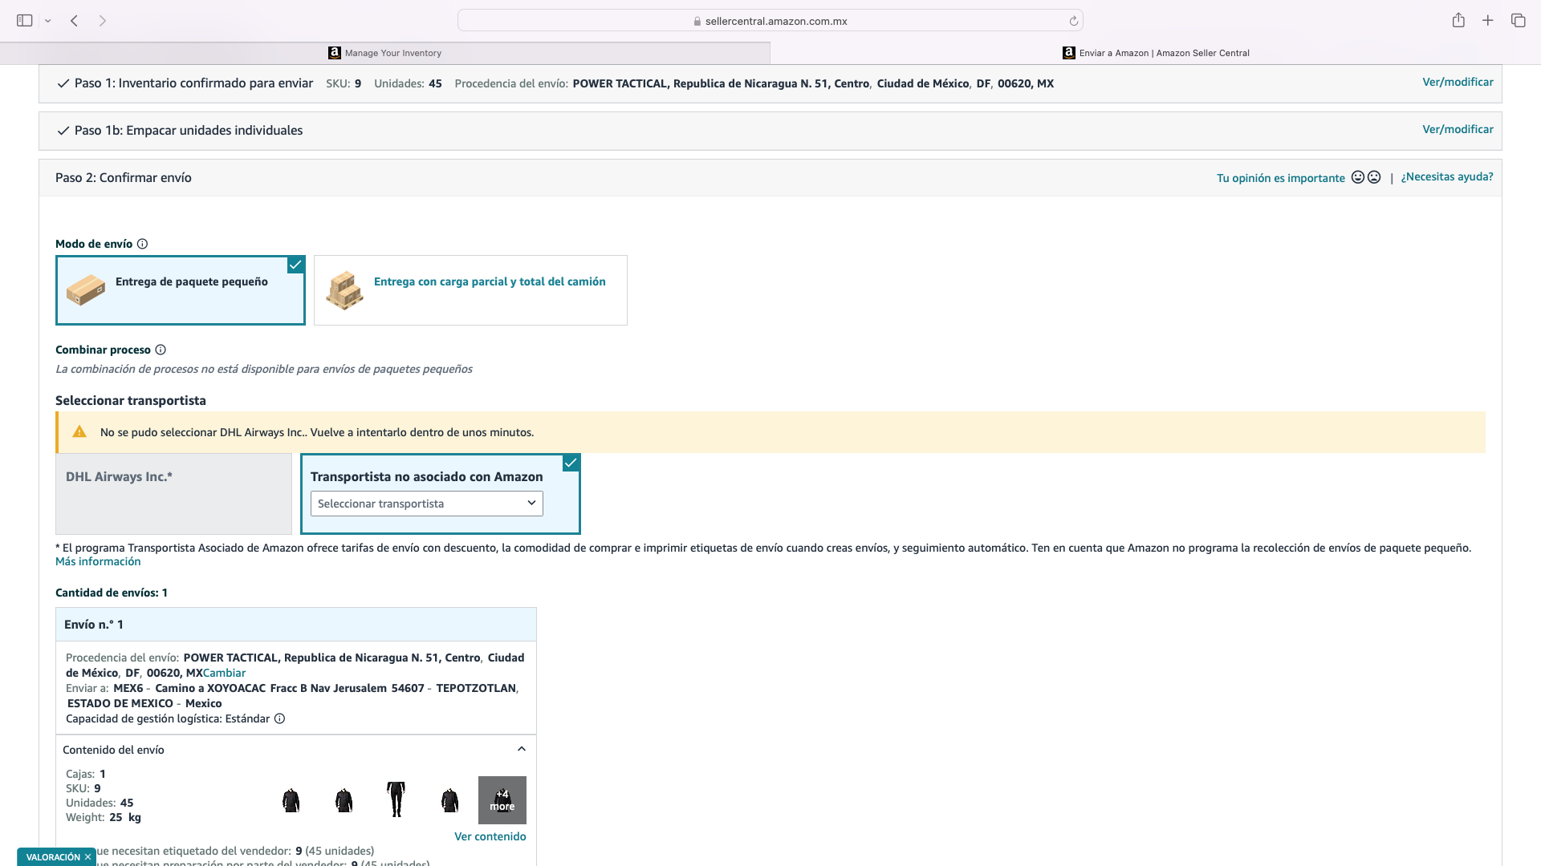
Task: Click Ver/modificar link for Paso 1b
Action: click(1458, 129)
